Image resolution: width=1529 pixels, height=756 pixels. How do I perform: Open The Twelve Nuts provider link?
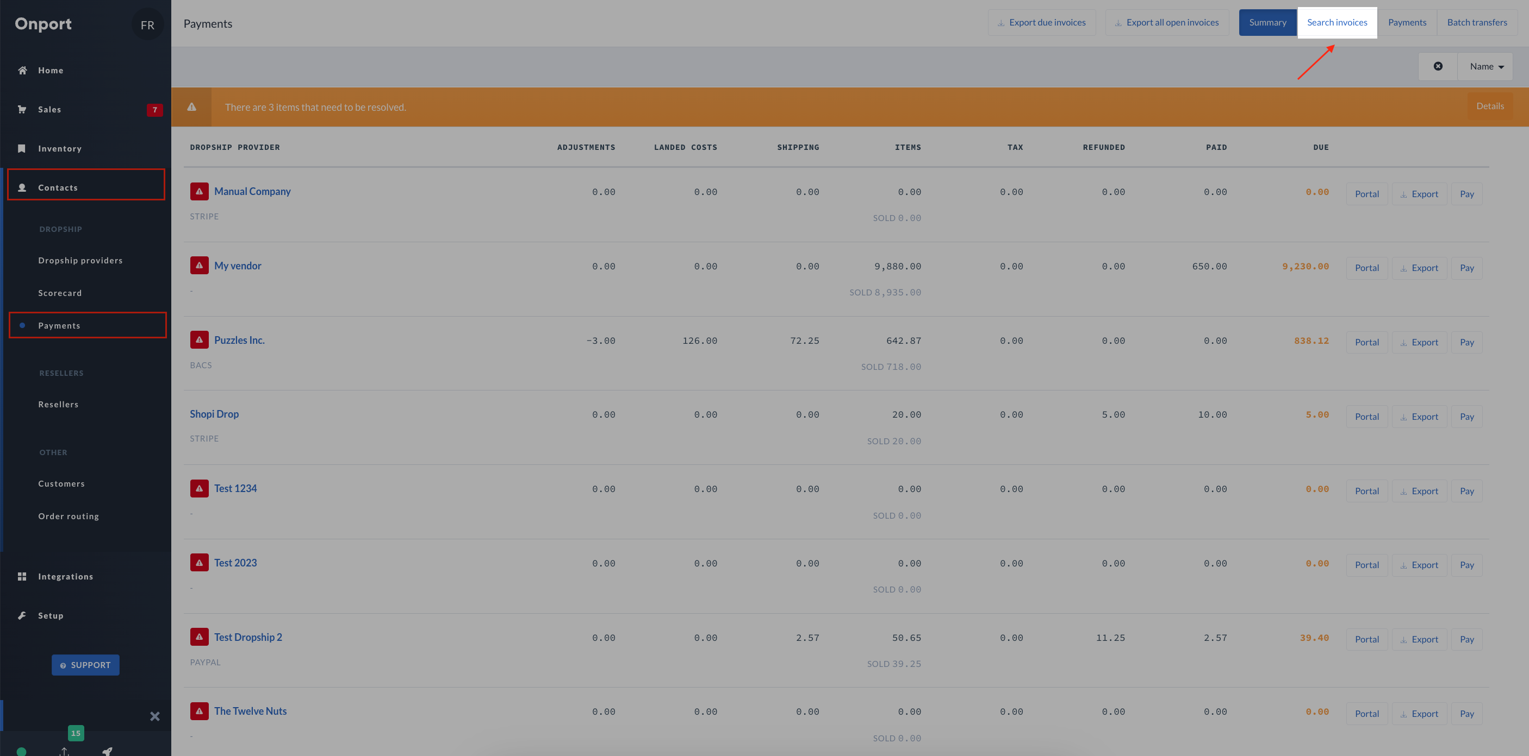(x=250, y=711)
